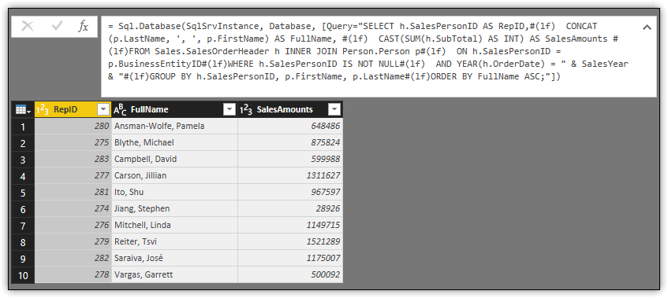Confirm the formula with checkmark icon
Viewport: 668px width, 298px height.
(x=57, y=27)
